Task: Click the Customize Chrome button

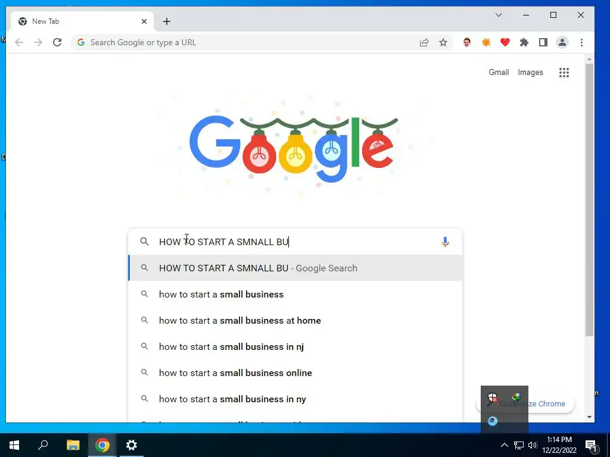Action: coord(552,404)
